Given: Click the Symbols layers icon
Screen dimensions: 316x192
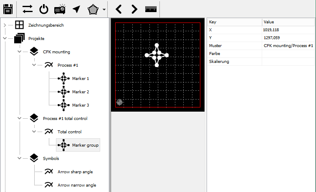Looking at the screenshot, I should pyautogui.click(x=34, y=158).
